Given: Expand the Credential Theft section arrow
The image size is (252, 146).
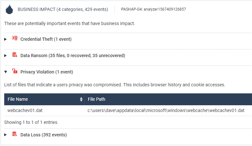Looking at the screenshot, I should point(6,39).
